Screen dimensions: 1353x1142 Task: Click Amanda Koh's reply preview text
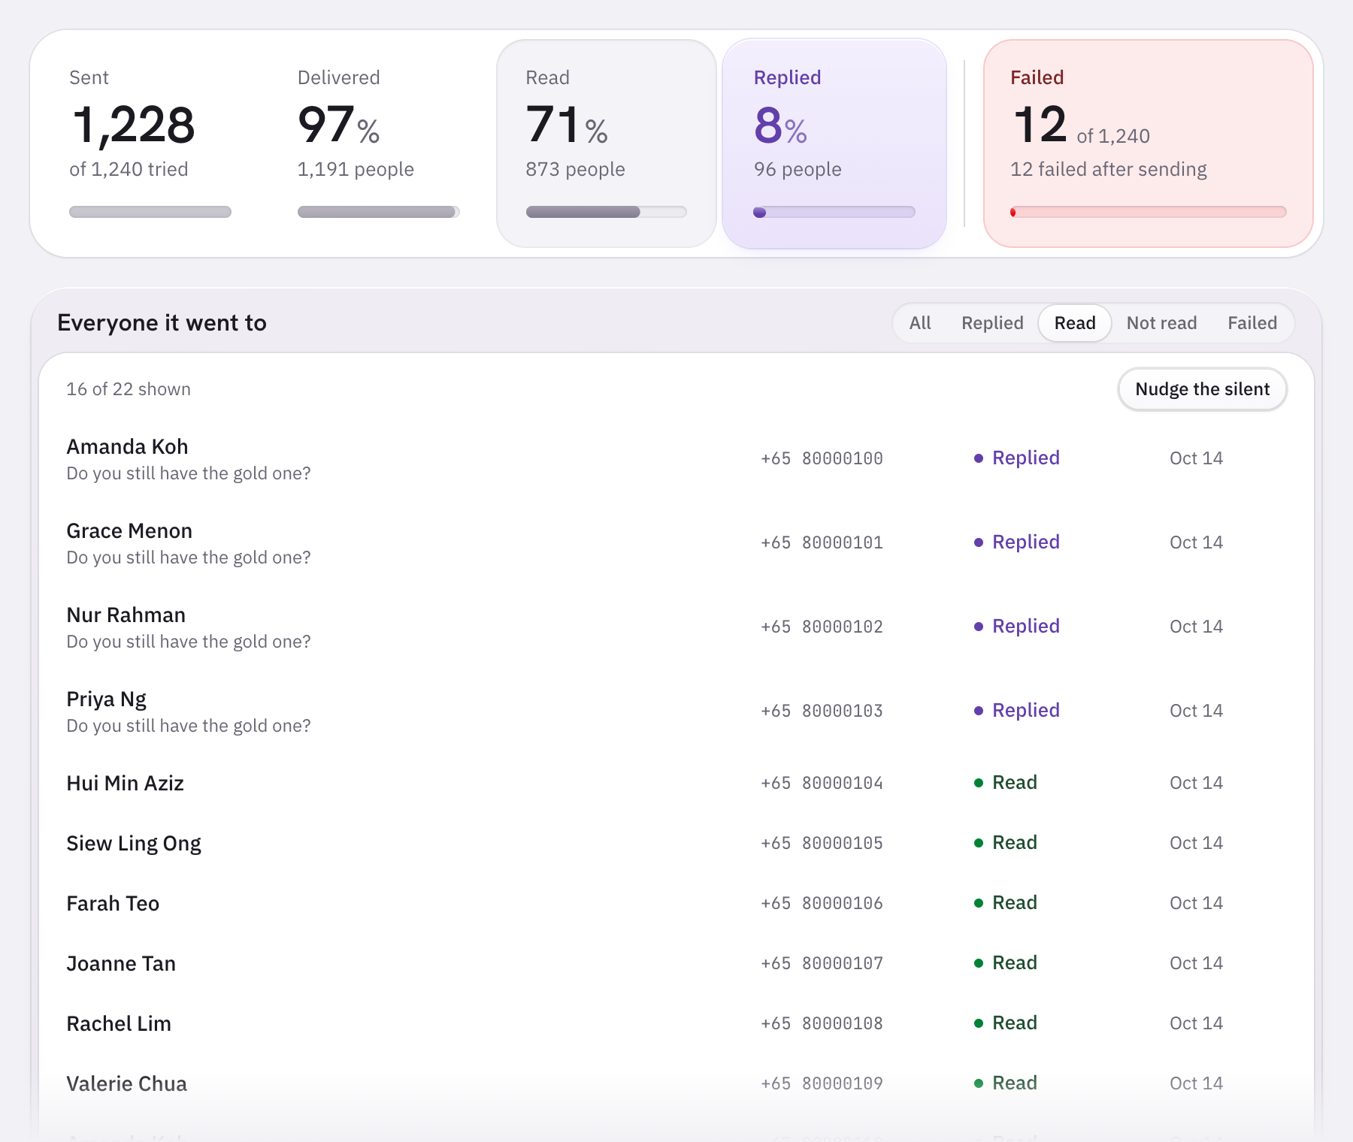[189, 473]
